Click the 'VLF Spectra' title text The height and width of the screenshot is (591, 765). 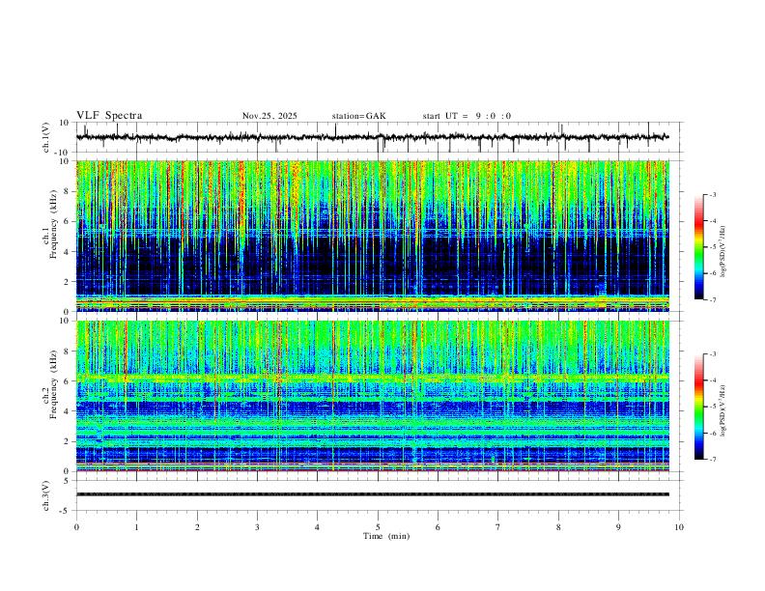point(109,116)
